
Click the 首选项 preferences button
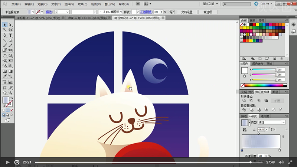(208, 12)
